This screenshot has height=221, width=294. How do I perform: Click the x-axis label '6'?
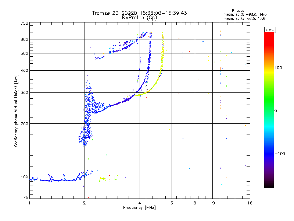pyautogui.click(x=172, y=203)
